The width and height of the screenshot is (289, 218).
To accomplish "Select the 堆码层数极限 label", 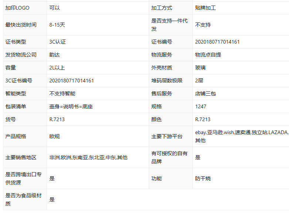I will [167, 81].
